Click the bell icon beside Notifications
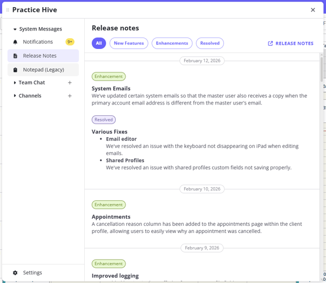 click(15, 42)
